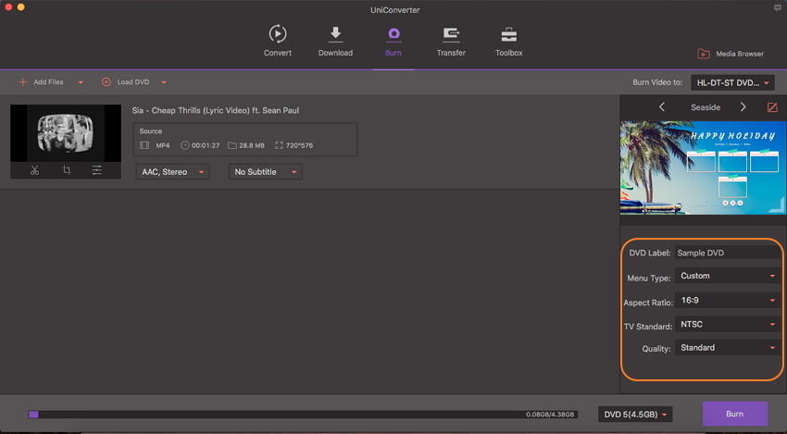The width and height of the screenshot is (787, 434).
Task: Click the 00:01:27 duration value
Action: tap(206, 145)
